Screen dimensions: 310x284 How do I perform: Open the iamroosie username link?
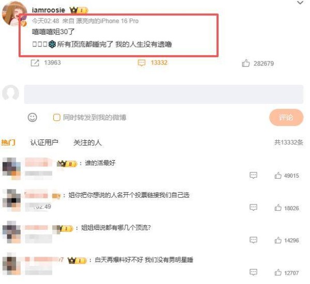[x=49, y=10]
